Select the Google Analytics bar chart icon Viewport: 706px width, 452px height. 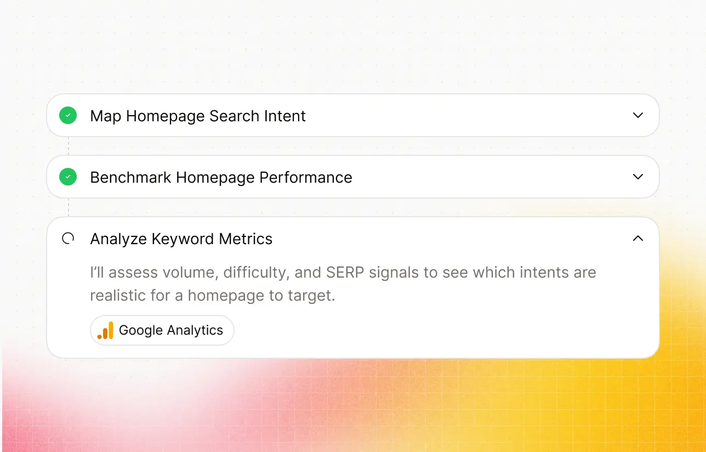coord(105,330)
